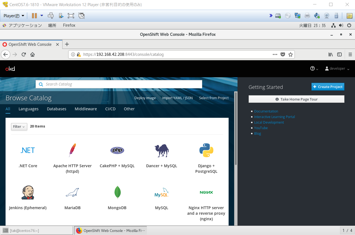
Task: Go back with Firefox back arrow
Action: click(6, 54)
